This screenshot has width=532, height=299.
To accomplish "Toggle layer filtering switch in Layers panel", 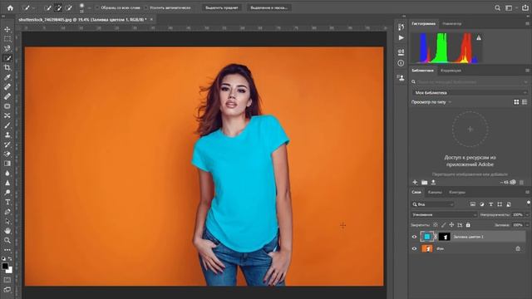I will coord(529,203).
